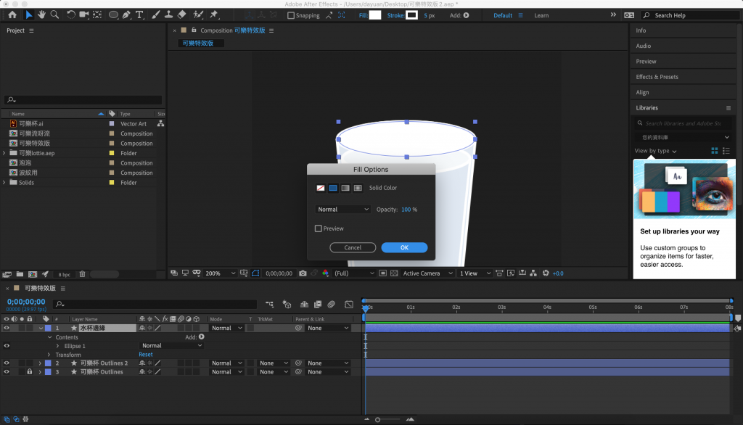Viewport: 743px width, 425px height.
Task: Click the Search Help input field
Action: 686,15
